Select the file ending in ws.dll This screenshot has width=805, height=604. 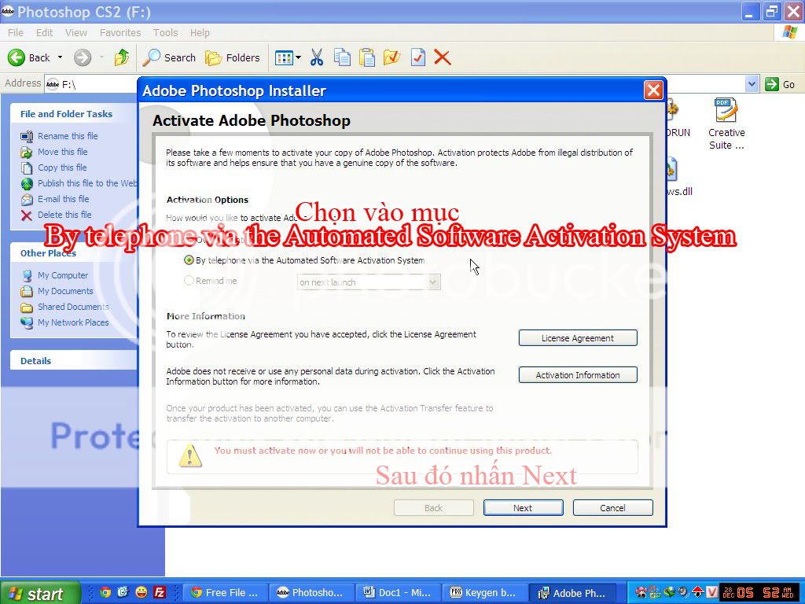pos(678,178)
